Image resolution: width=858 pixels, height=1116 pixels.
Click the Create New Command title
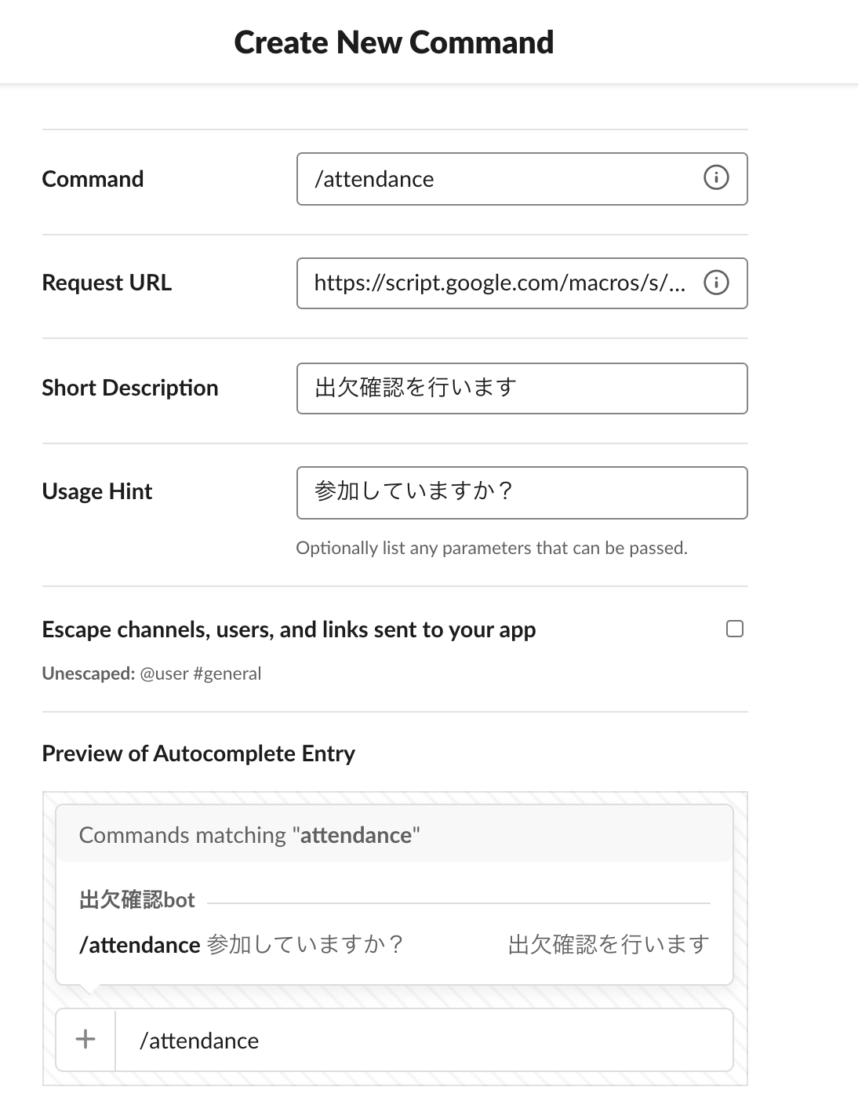click(394, 42)
